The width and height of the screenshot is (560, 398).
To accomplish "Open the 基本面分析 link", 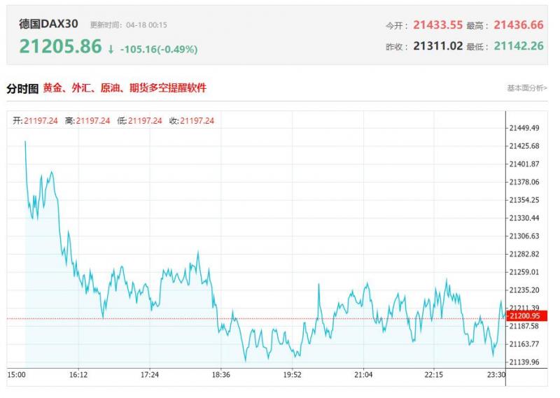I will [526, 88].
